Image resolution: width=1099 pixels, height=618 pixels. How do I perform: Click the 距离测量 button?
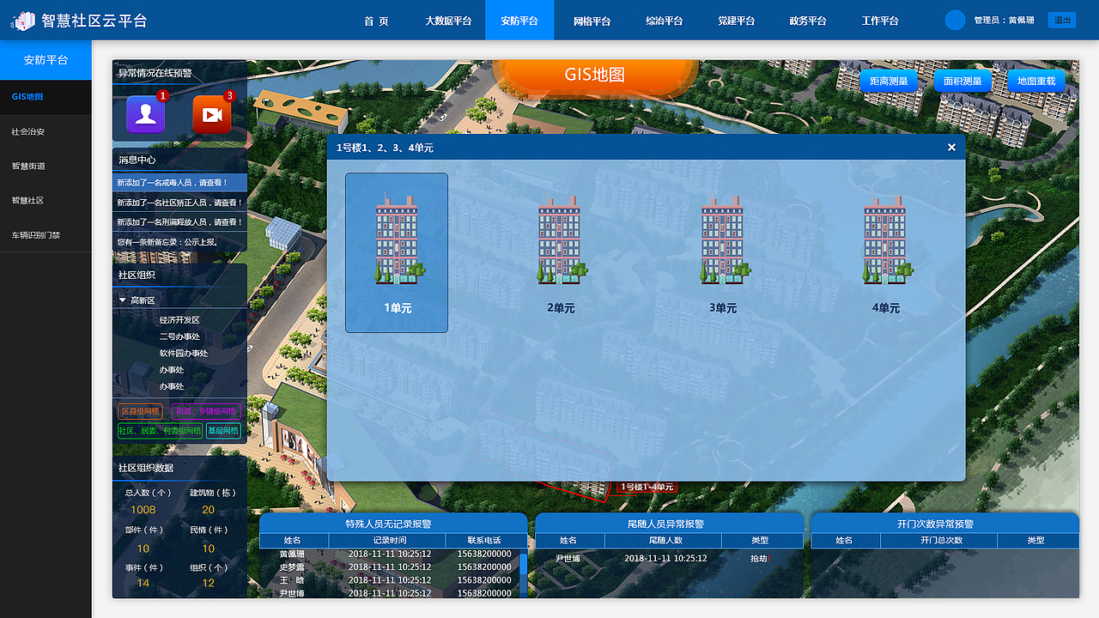pos(889,81)
